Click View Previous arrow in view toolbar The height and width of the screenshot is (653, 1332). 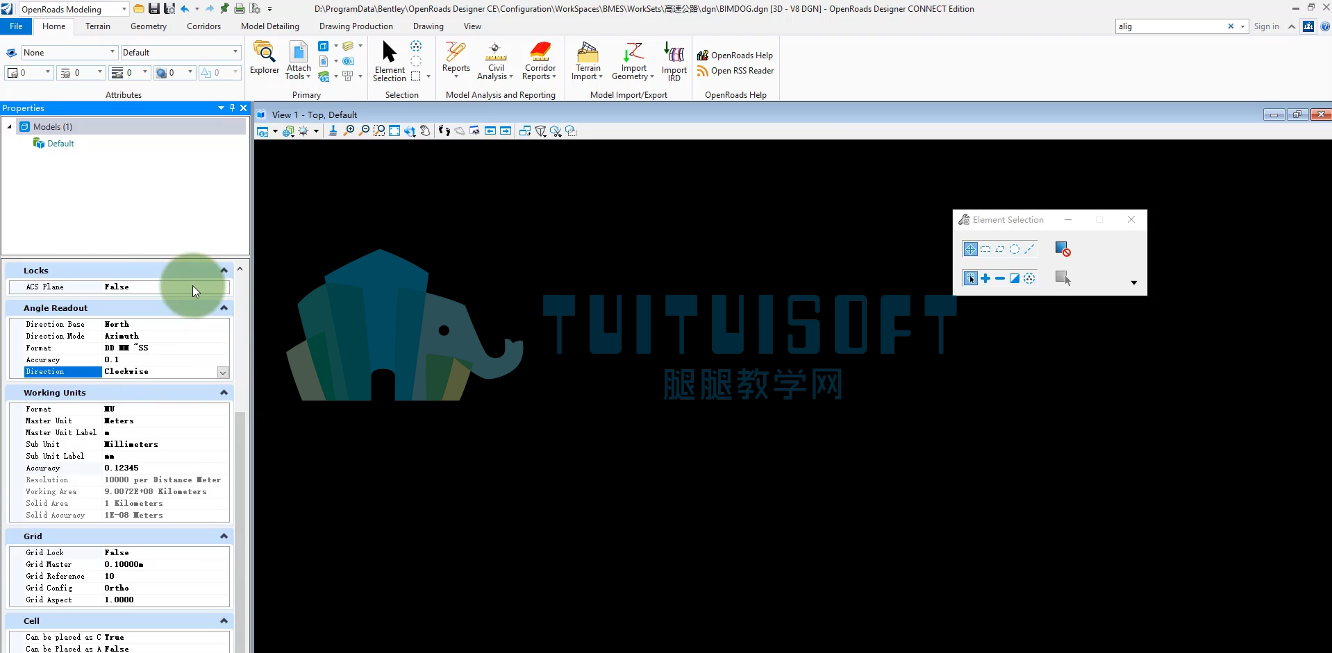490,130
